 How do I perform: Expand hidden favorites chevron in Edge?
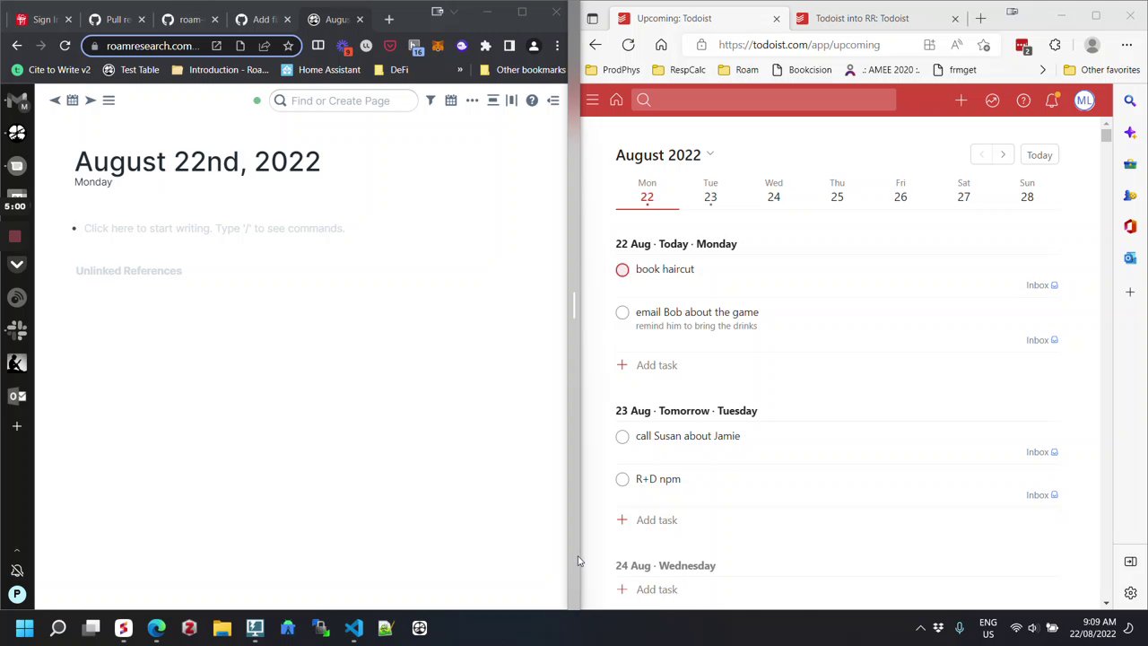coord(1042,70)
